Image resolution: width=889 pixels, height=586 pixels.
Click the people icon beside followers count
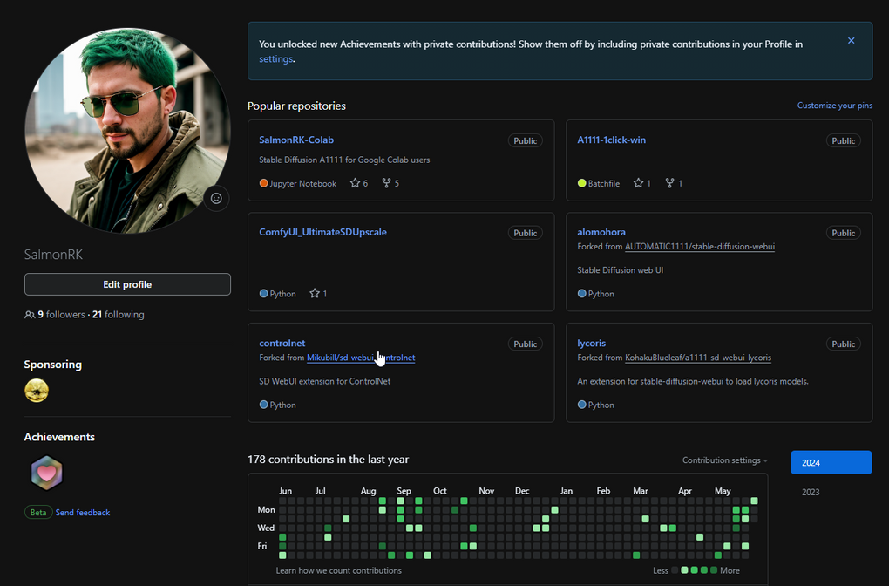(x=30, y=315)
